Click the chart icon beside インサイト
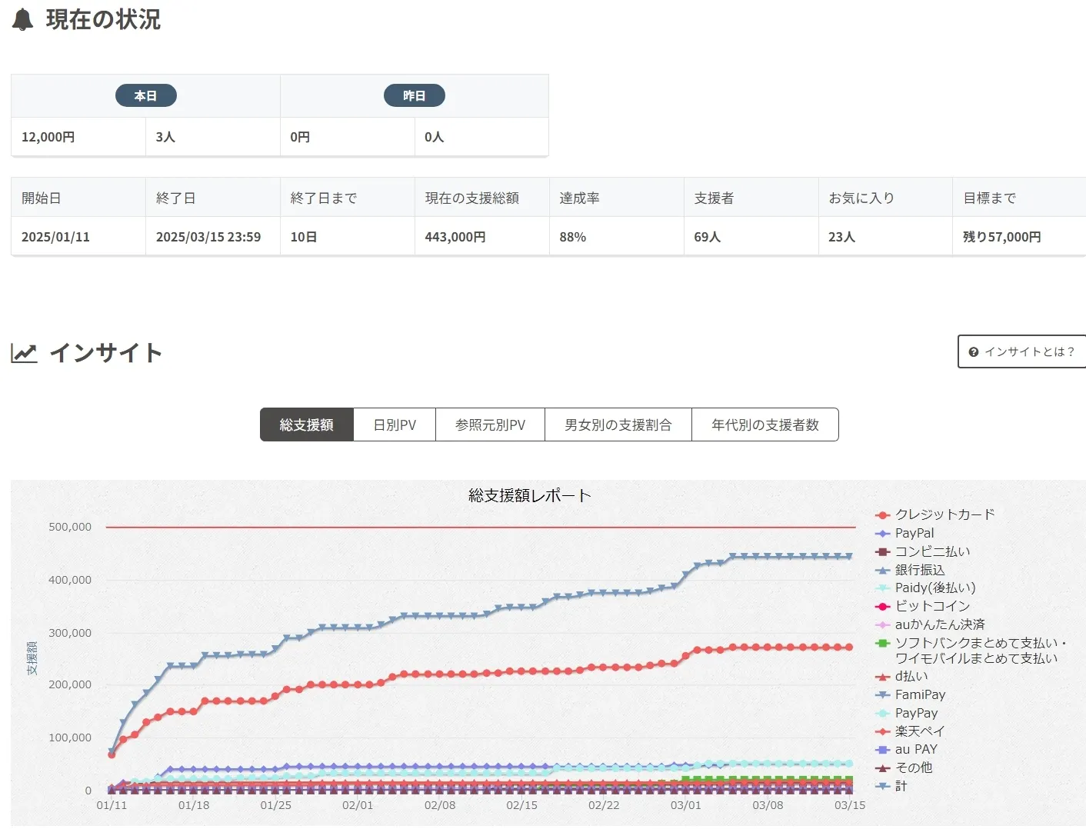 click(25, 353)
